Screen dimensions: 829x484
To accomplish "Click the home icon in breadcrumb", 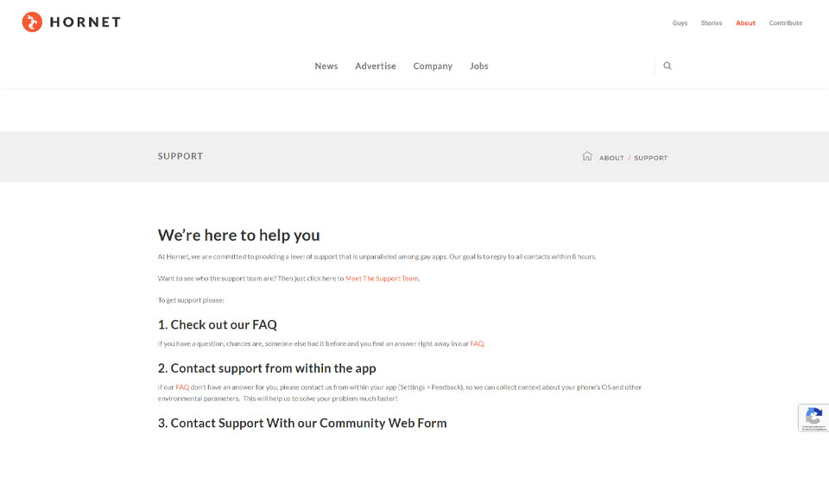I will [587, 157].
